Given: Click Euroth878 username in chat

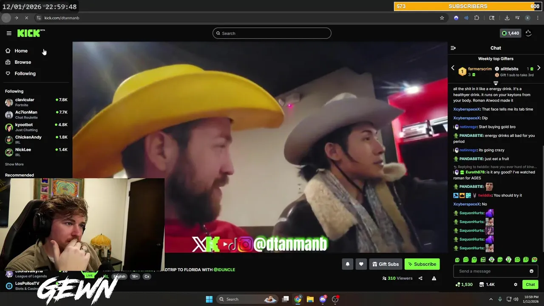Looking at the screenshot, I should click(x=475, y=172).
